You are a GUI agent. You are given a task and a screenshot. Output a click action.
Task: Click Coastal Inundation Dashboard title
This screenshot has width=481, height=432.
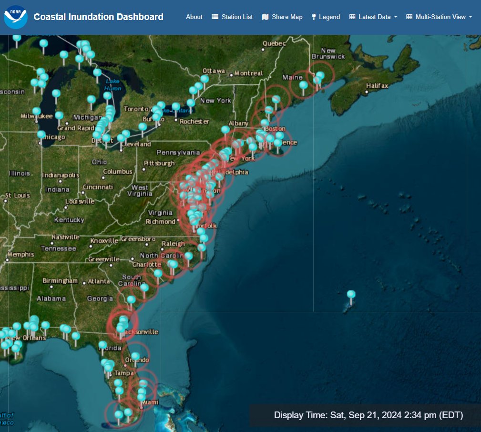point(99,17)
